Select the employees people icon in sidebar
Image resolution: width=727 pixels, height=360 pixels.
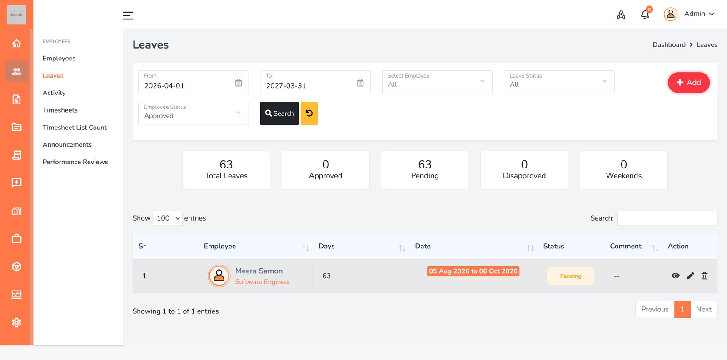pos(16,71)
